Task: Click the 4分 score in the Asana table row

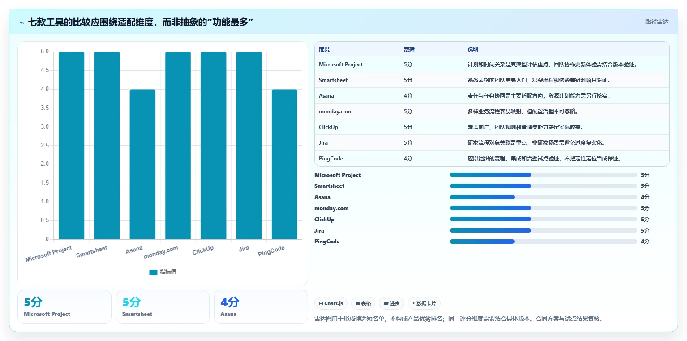Action: point(408,96)
